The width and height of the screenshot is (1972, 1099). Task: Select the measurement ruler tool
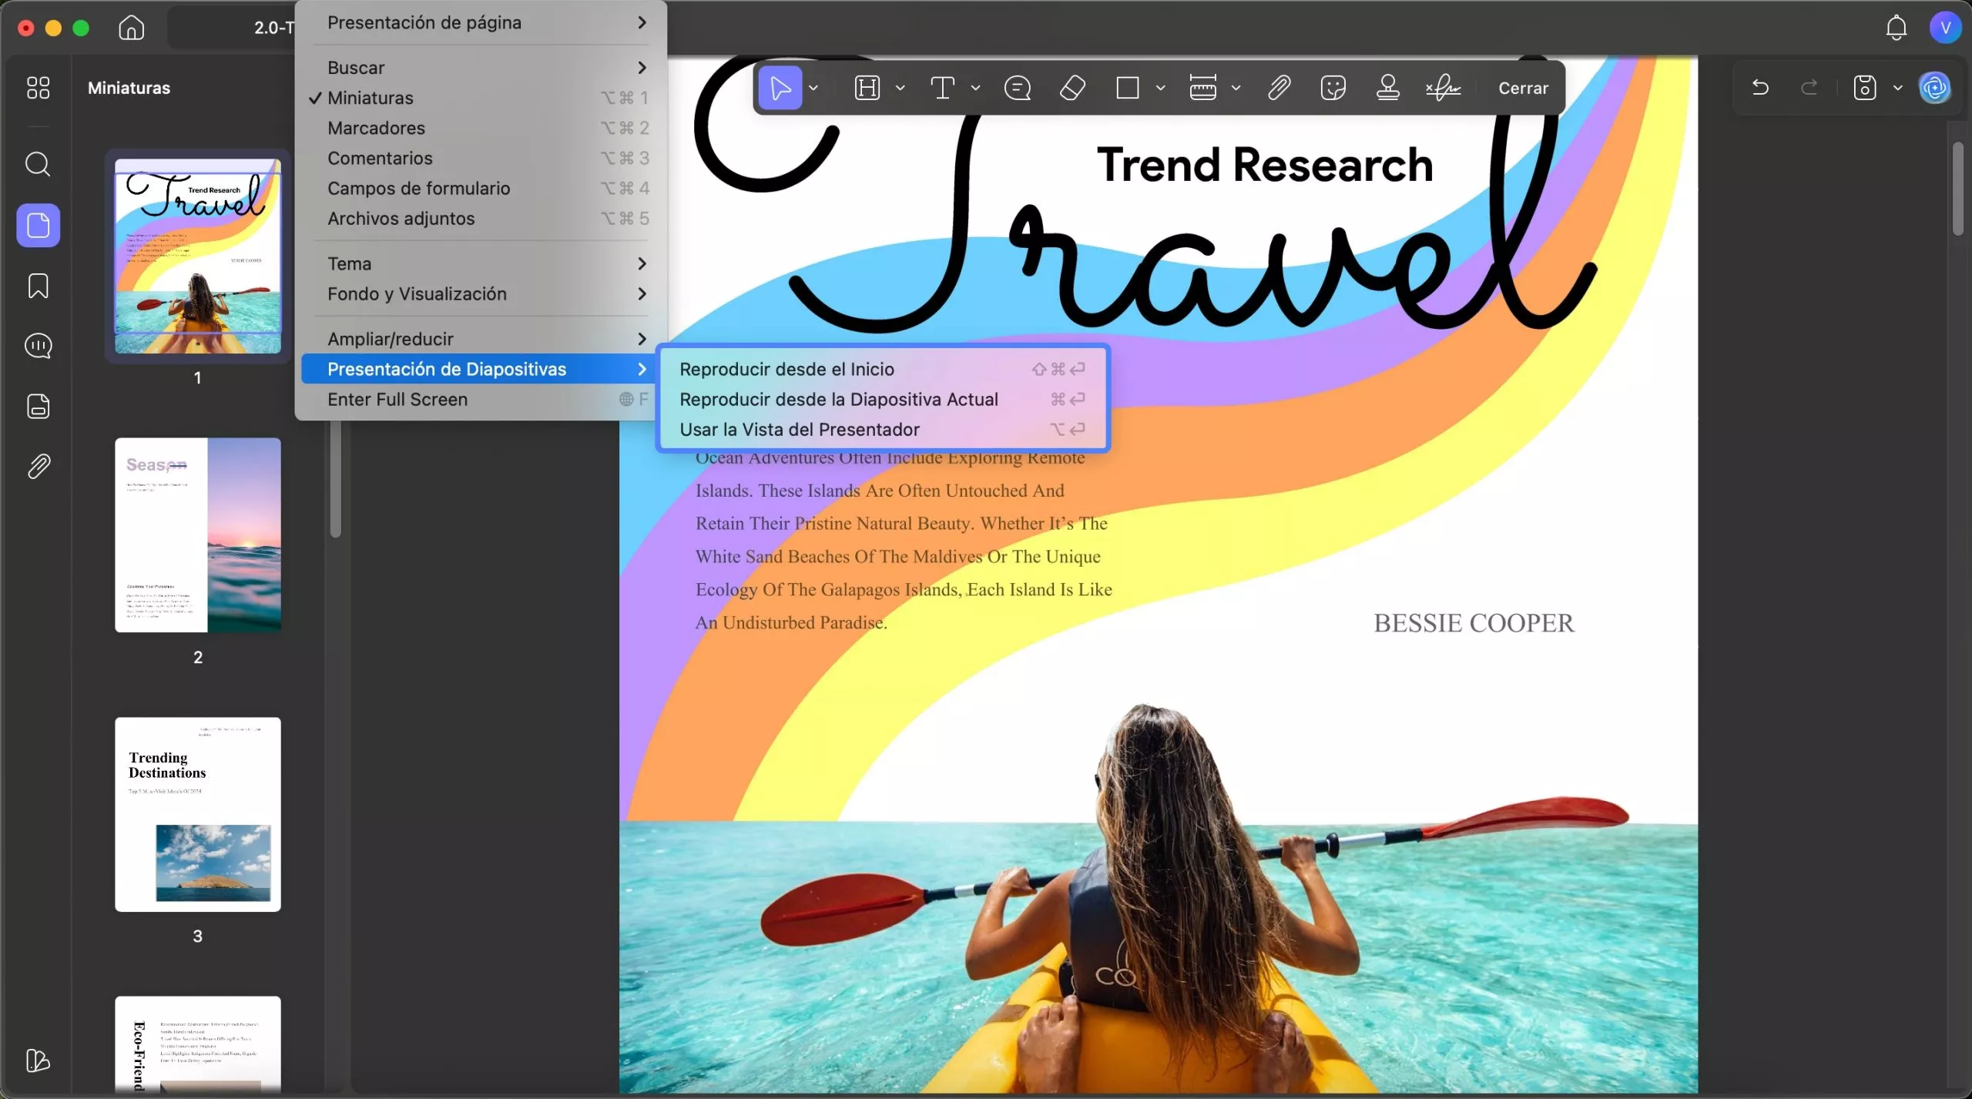1202,88
